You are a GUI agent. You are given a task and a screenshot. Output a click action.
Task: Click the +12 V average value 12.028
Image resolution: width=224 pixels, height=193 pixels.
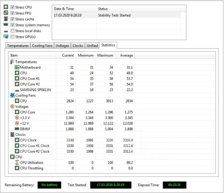click(x=128, y=123)
